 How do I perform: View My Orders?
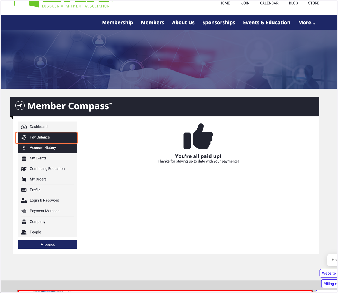click(47, 179)
